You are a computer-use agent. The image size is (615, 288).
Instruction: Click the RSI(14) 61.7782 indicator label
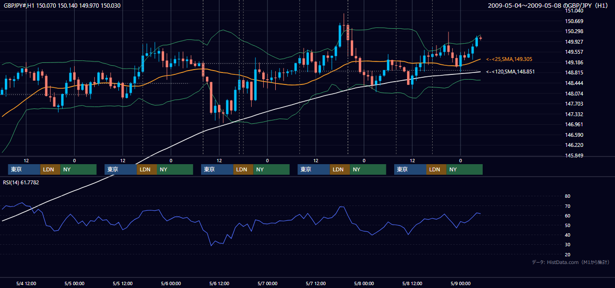[x=22, y=182]
